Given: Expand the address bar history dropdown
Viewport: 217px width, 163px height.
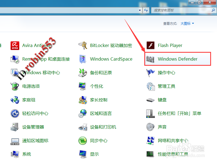Looking at the screenshot, I should pyautogui.click(x=140, y=10).
